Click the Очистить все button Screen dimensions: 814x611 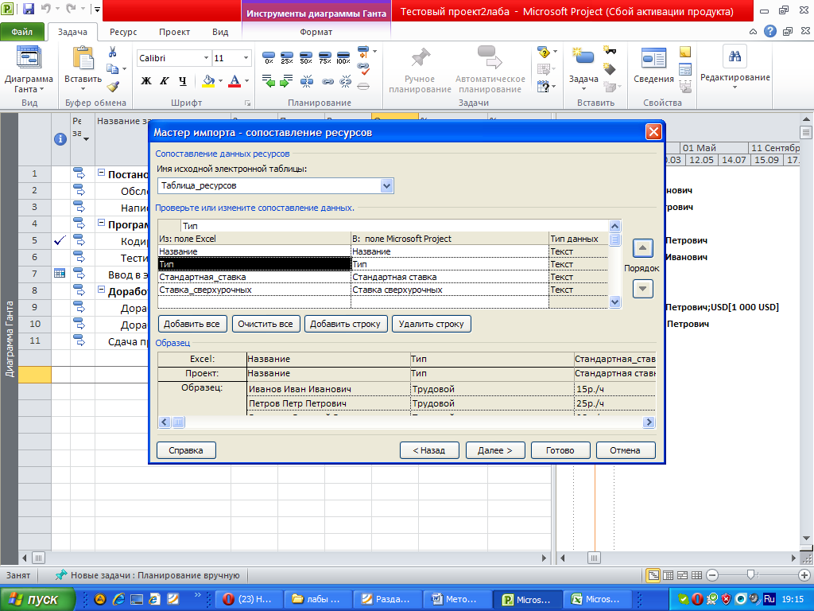click(x=266, y=324)
